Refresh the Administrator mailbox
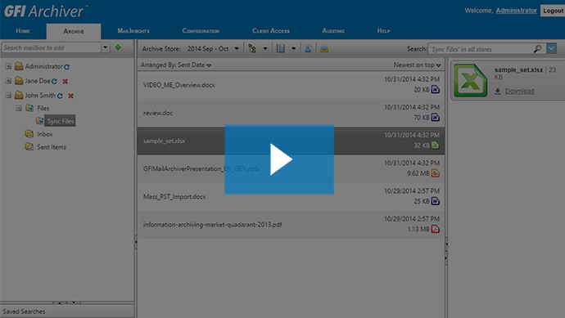The height and width of the screenshot is (318, 565). [66, 67]
